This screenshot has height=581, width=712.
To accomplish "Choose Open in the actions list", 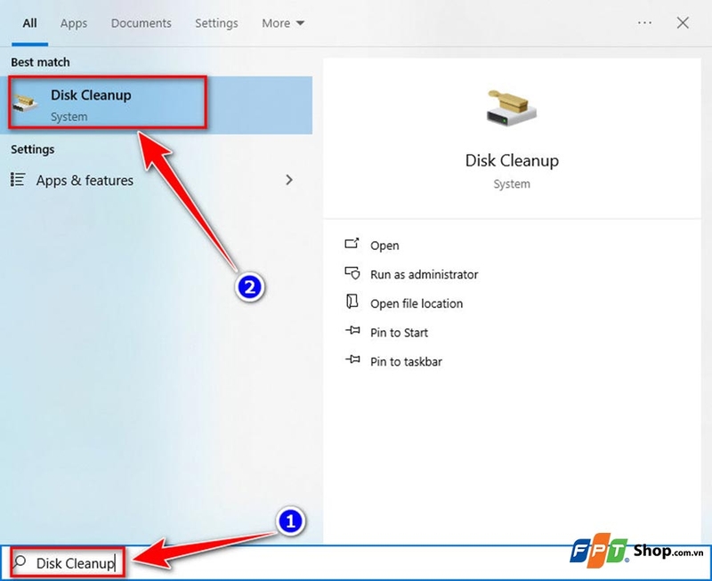I will [384, 246].
